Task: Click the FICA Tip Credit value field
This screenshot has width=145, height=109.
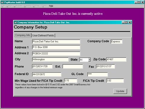Action: pyautogui.click(x=115, y=81)
